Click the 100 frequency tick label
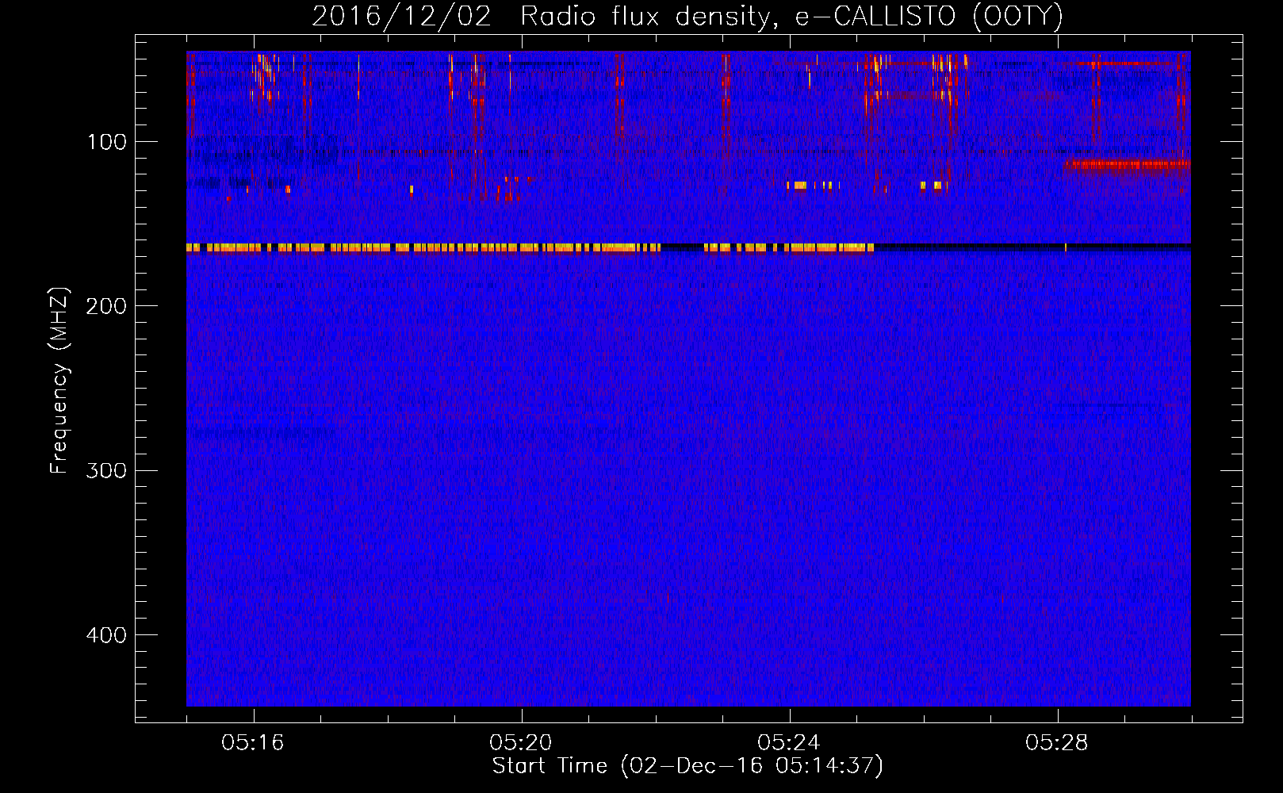The height and width of the screenshot is (793, 1283). 107,142
